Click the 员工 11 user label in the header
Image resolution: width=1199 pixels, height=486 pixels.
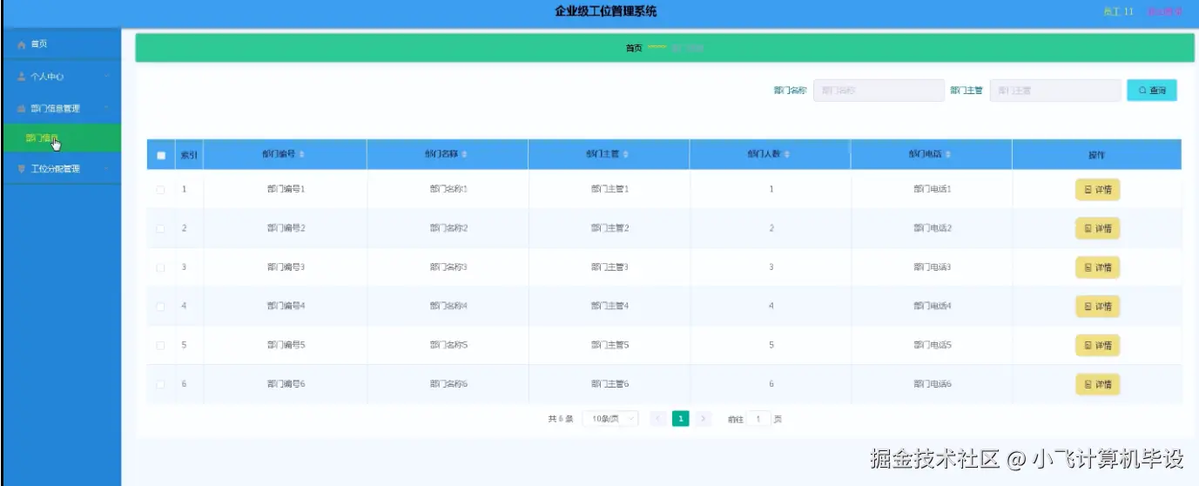click(x=1118, y=11)
